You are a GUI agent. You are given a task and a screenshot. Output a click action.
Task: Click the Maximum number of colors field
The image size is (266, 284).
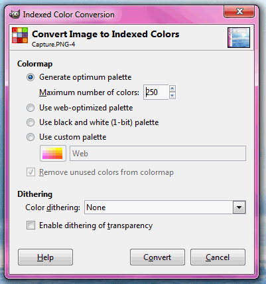tap(156, 92)
